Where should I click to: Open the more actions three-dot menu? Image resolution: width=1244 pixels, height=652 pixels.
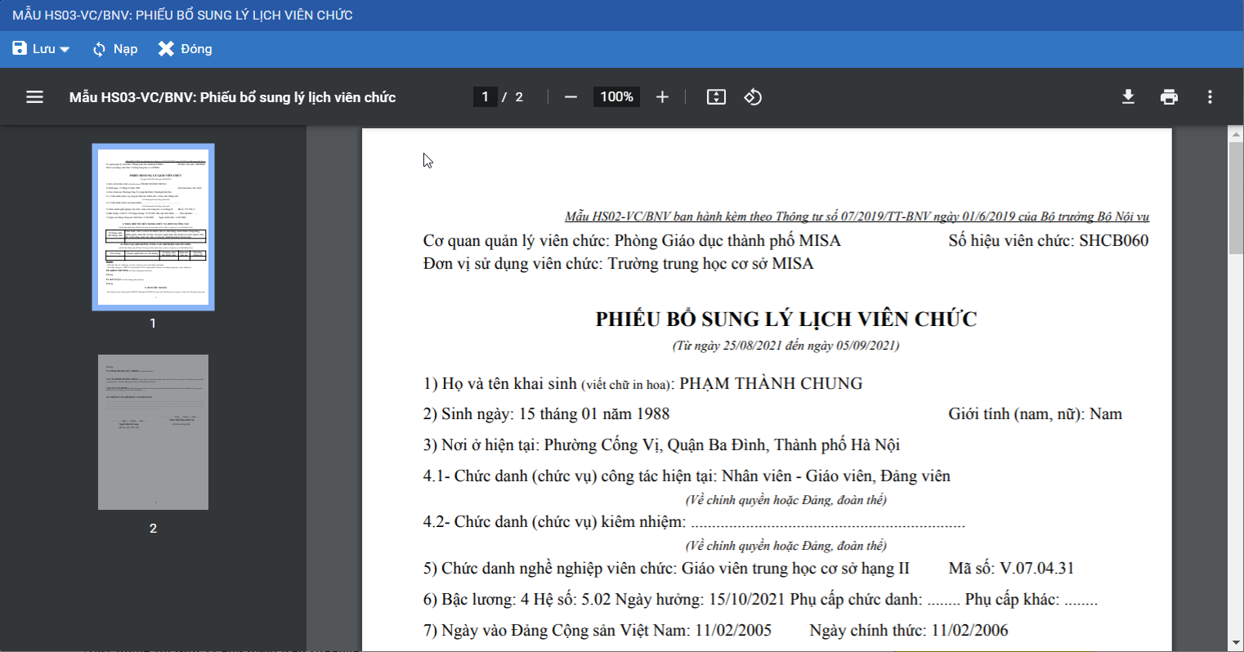(x=1210, y=97)
